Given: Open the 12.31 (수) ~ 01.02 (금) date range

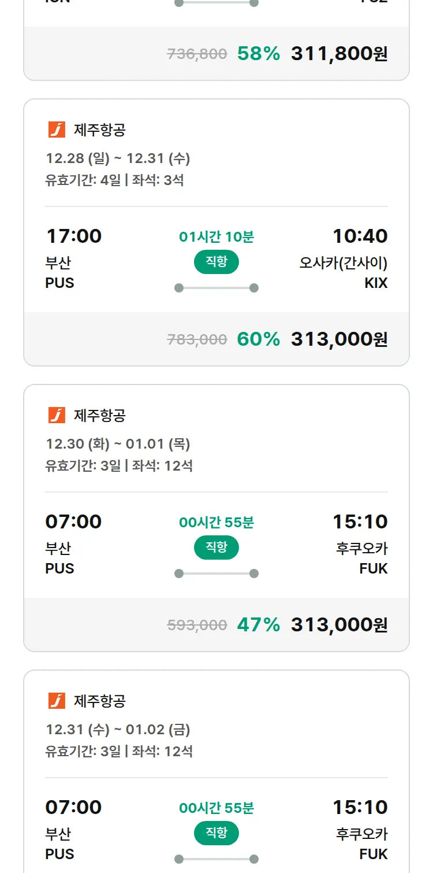Looking at the screenshot, I should click(x=118, y=729).
